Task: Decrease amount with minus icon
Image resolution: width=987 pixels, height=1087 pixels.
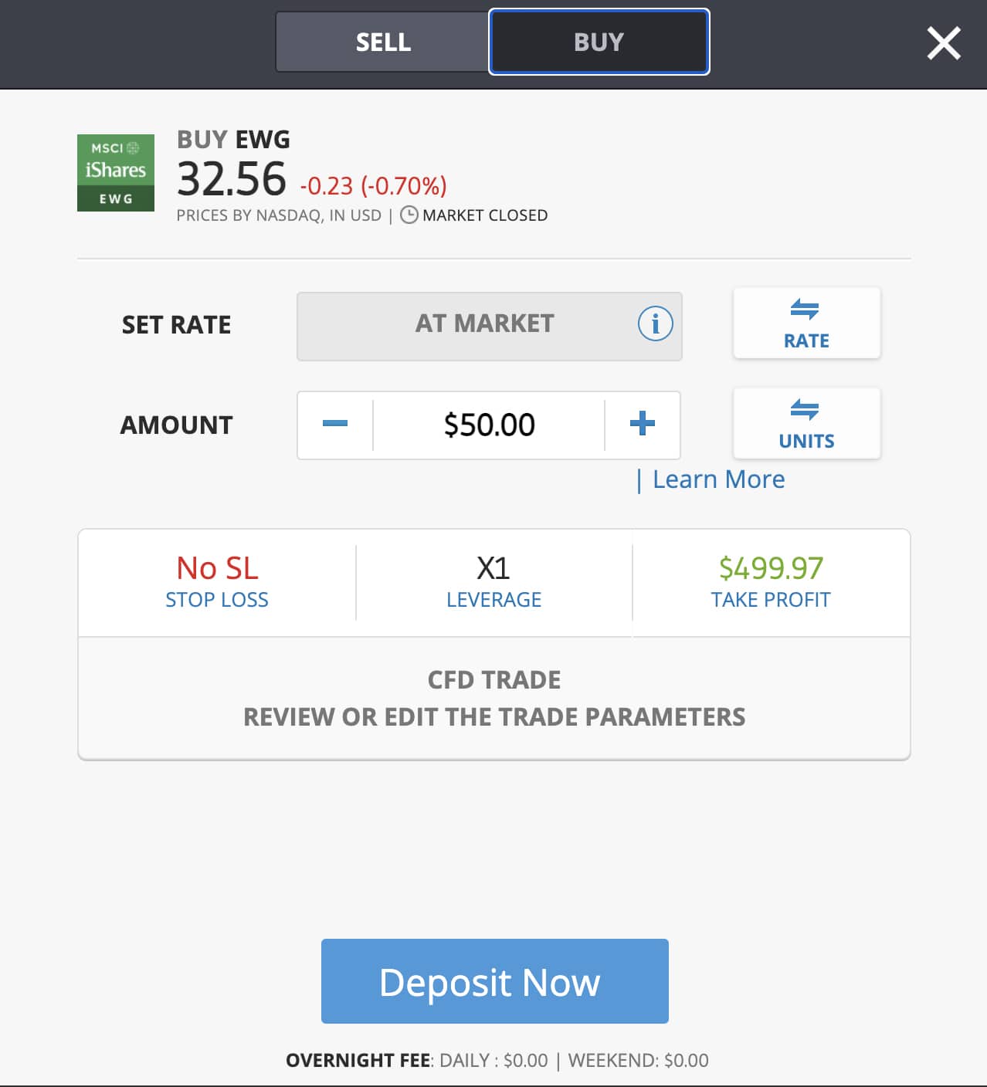Action: tap(335, 424)
